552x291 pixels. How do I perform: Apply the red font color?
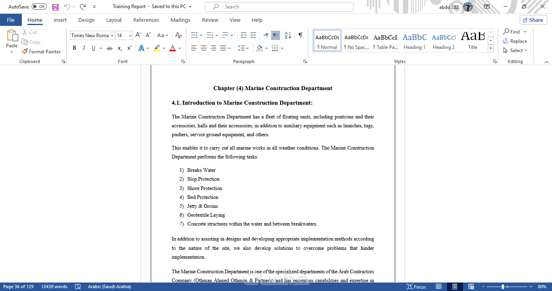173,48
